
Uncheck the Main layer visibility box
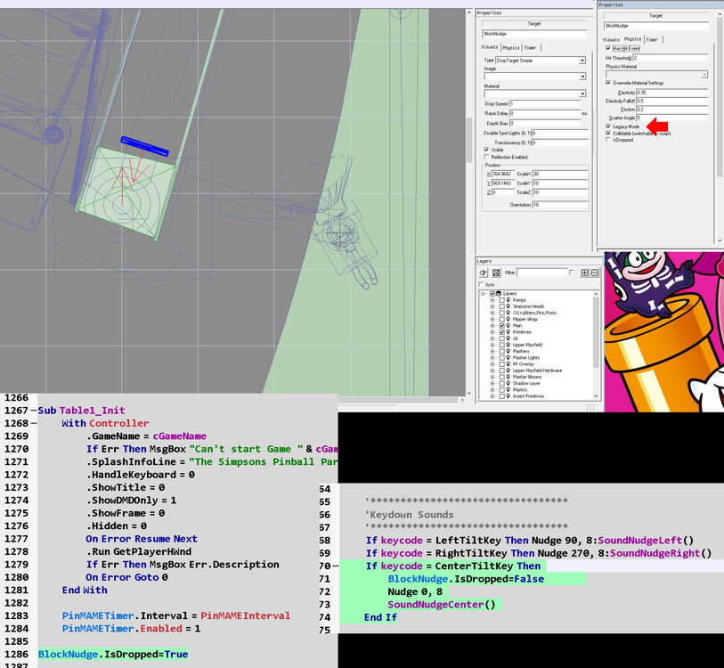[502, 326]
